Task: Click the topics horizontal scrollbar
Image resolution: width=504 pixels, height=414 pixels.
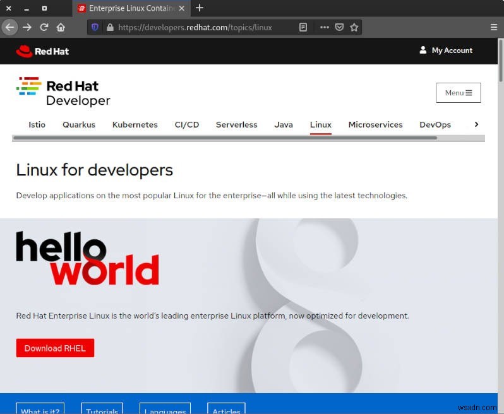Action: tap(225, 138)
